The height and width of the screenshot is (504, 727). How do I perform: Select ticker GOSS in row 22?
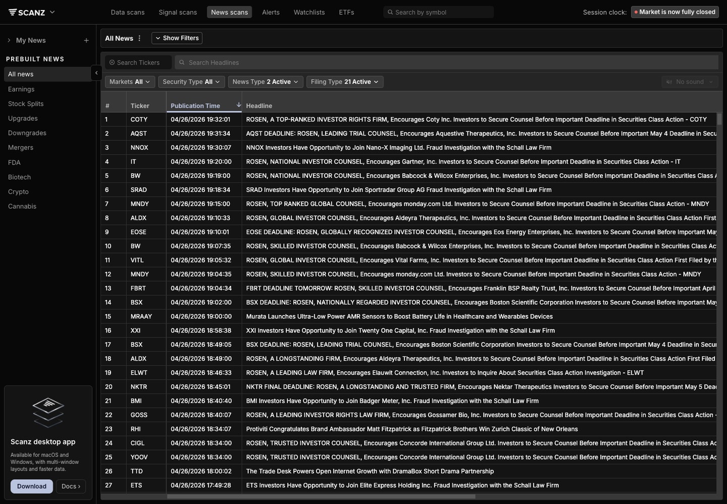(x=139, y=415)
